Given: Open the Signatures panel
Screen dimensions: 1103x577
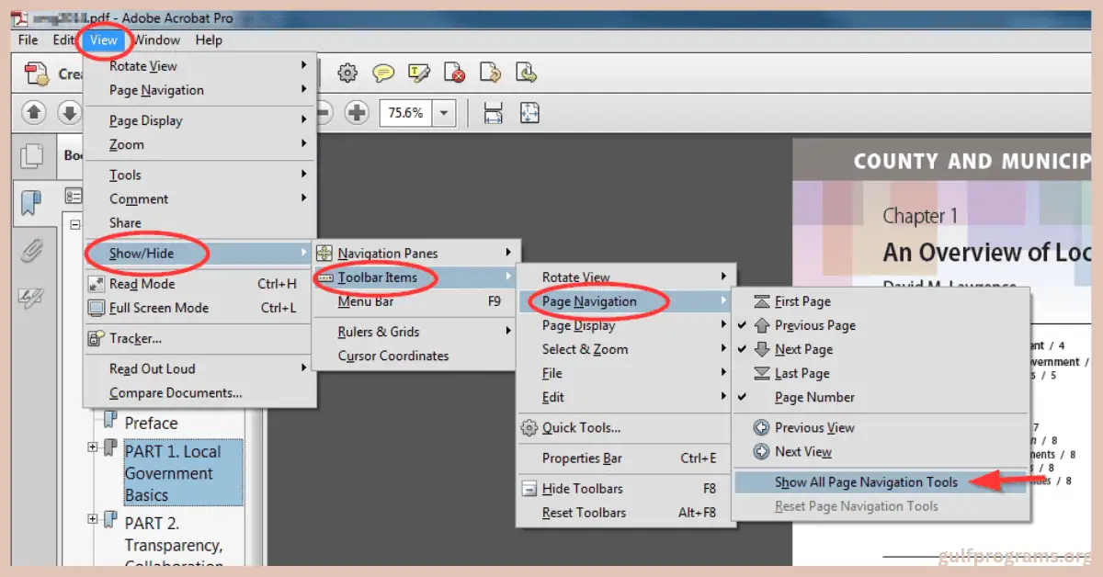Looking at the screenshot, I should click(30, 295).
